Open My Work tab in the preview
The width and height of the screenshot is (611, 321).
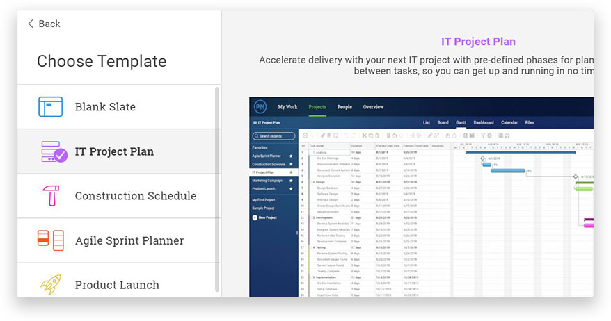(287, 106)
